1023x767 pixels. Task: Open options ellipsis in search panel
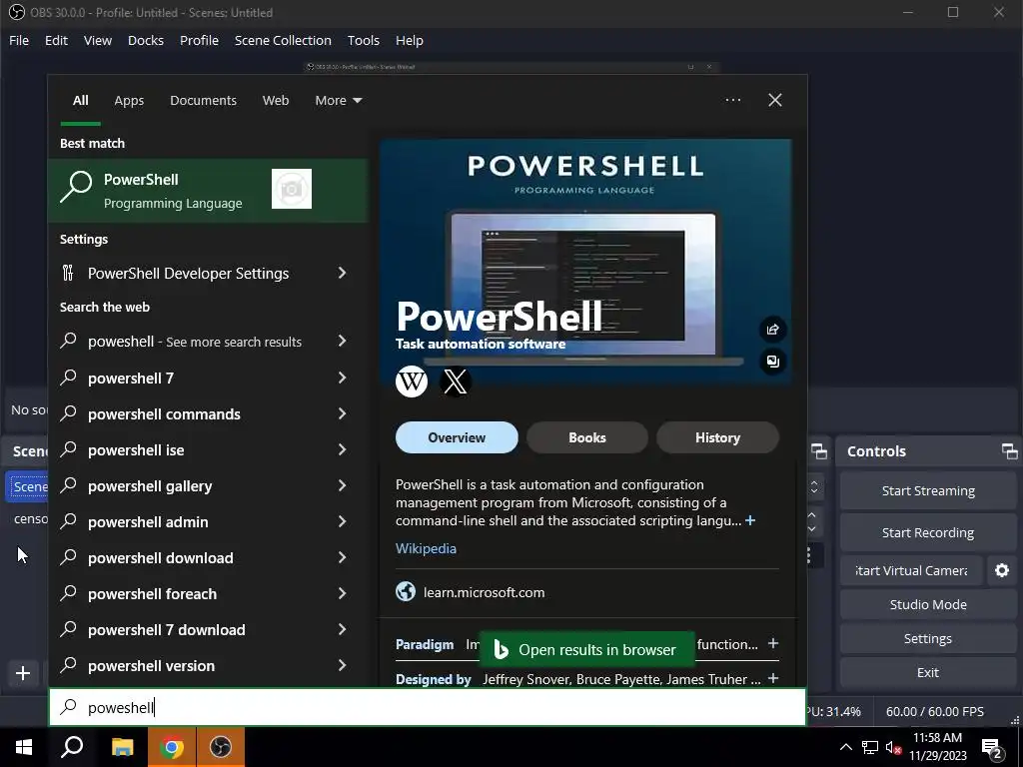point(732,100)
